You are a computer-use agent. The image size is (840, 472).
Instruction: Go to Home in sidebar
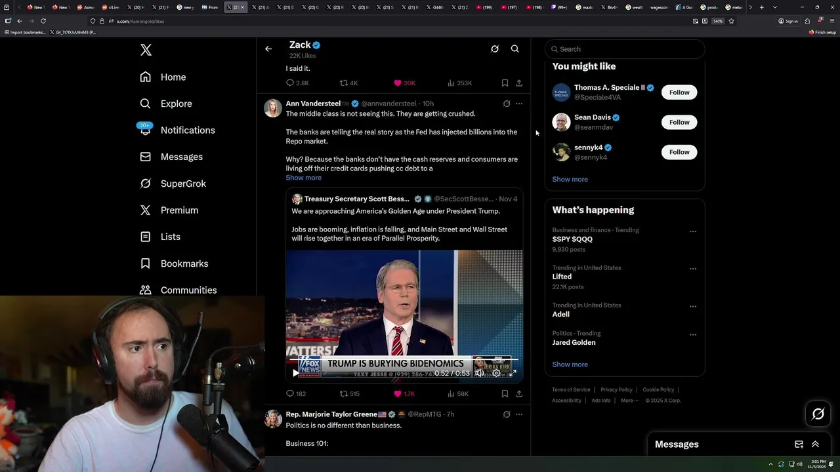tap(163, 77)
